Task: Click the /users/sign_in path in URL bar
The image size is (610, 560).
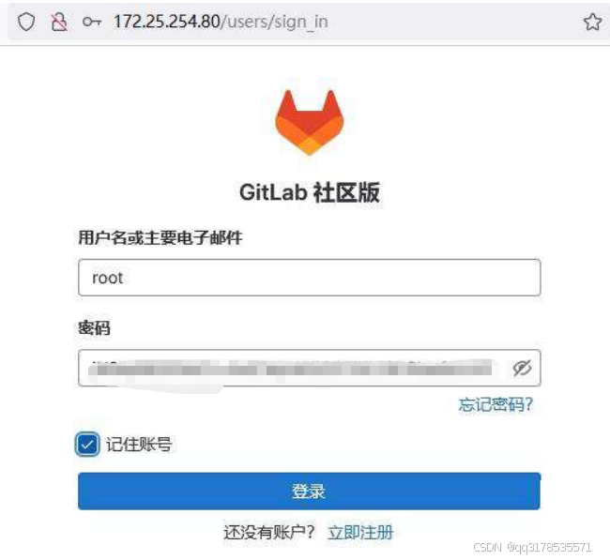Action: (x=274, y=22)
